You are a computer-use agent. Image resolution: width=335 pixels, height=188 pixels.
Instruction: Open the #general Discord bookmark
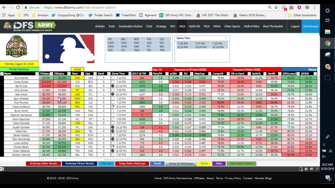click(x=148, y=15)
